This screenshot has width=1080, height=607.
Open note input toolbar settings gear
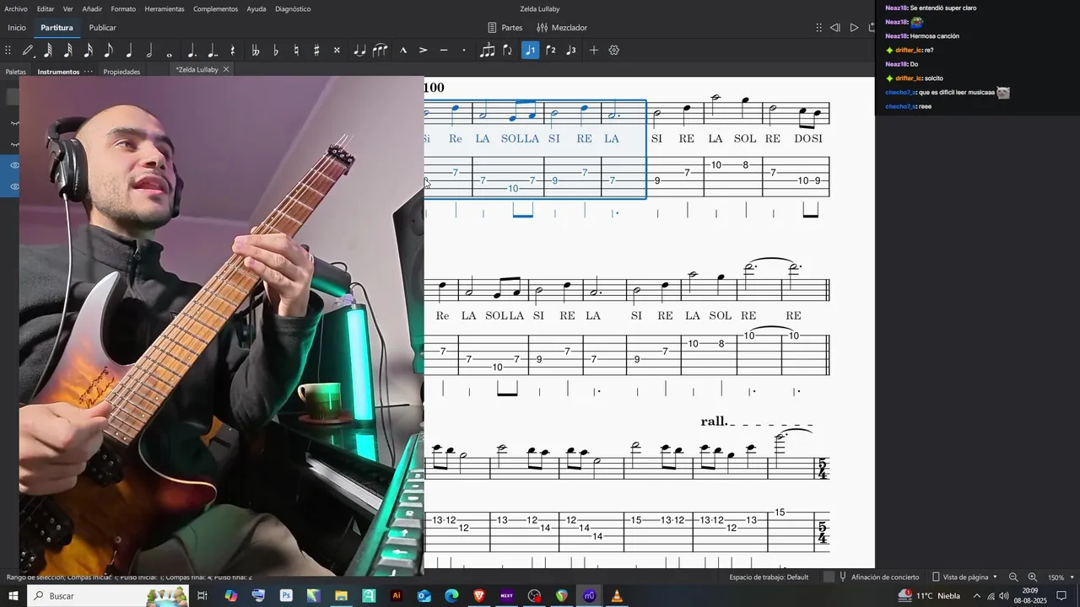[x=614, y=51]
